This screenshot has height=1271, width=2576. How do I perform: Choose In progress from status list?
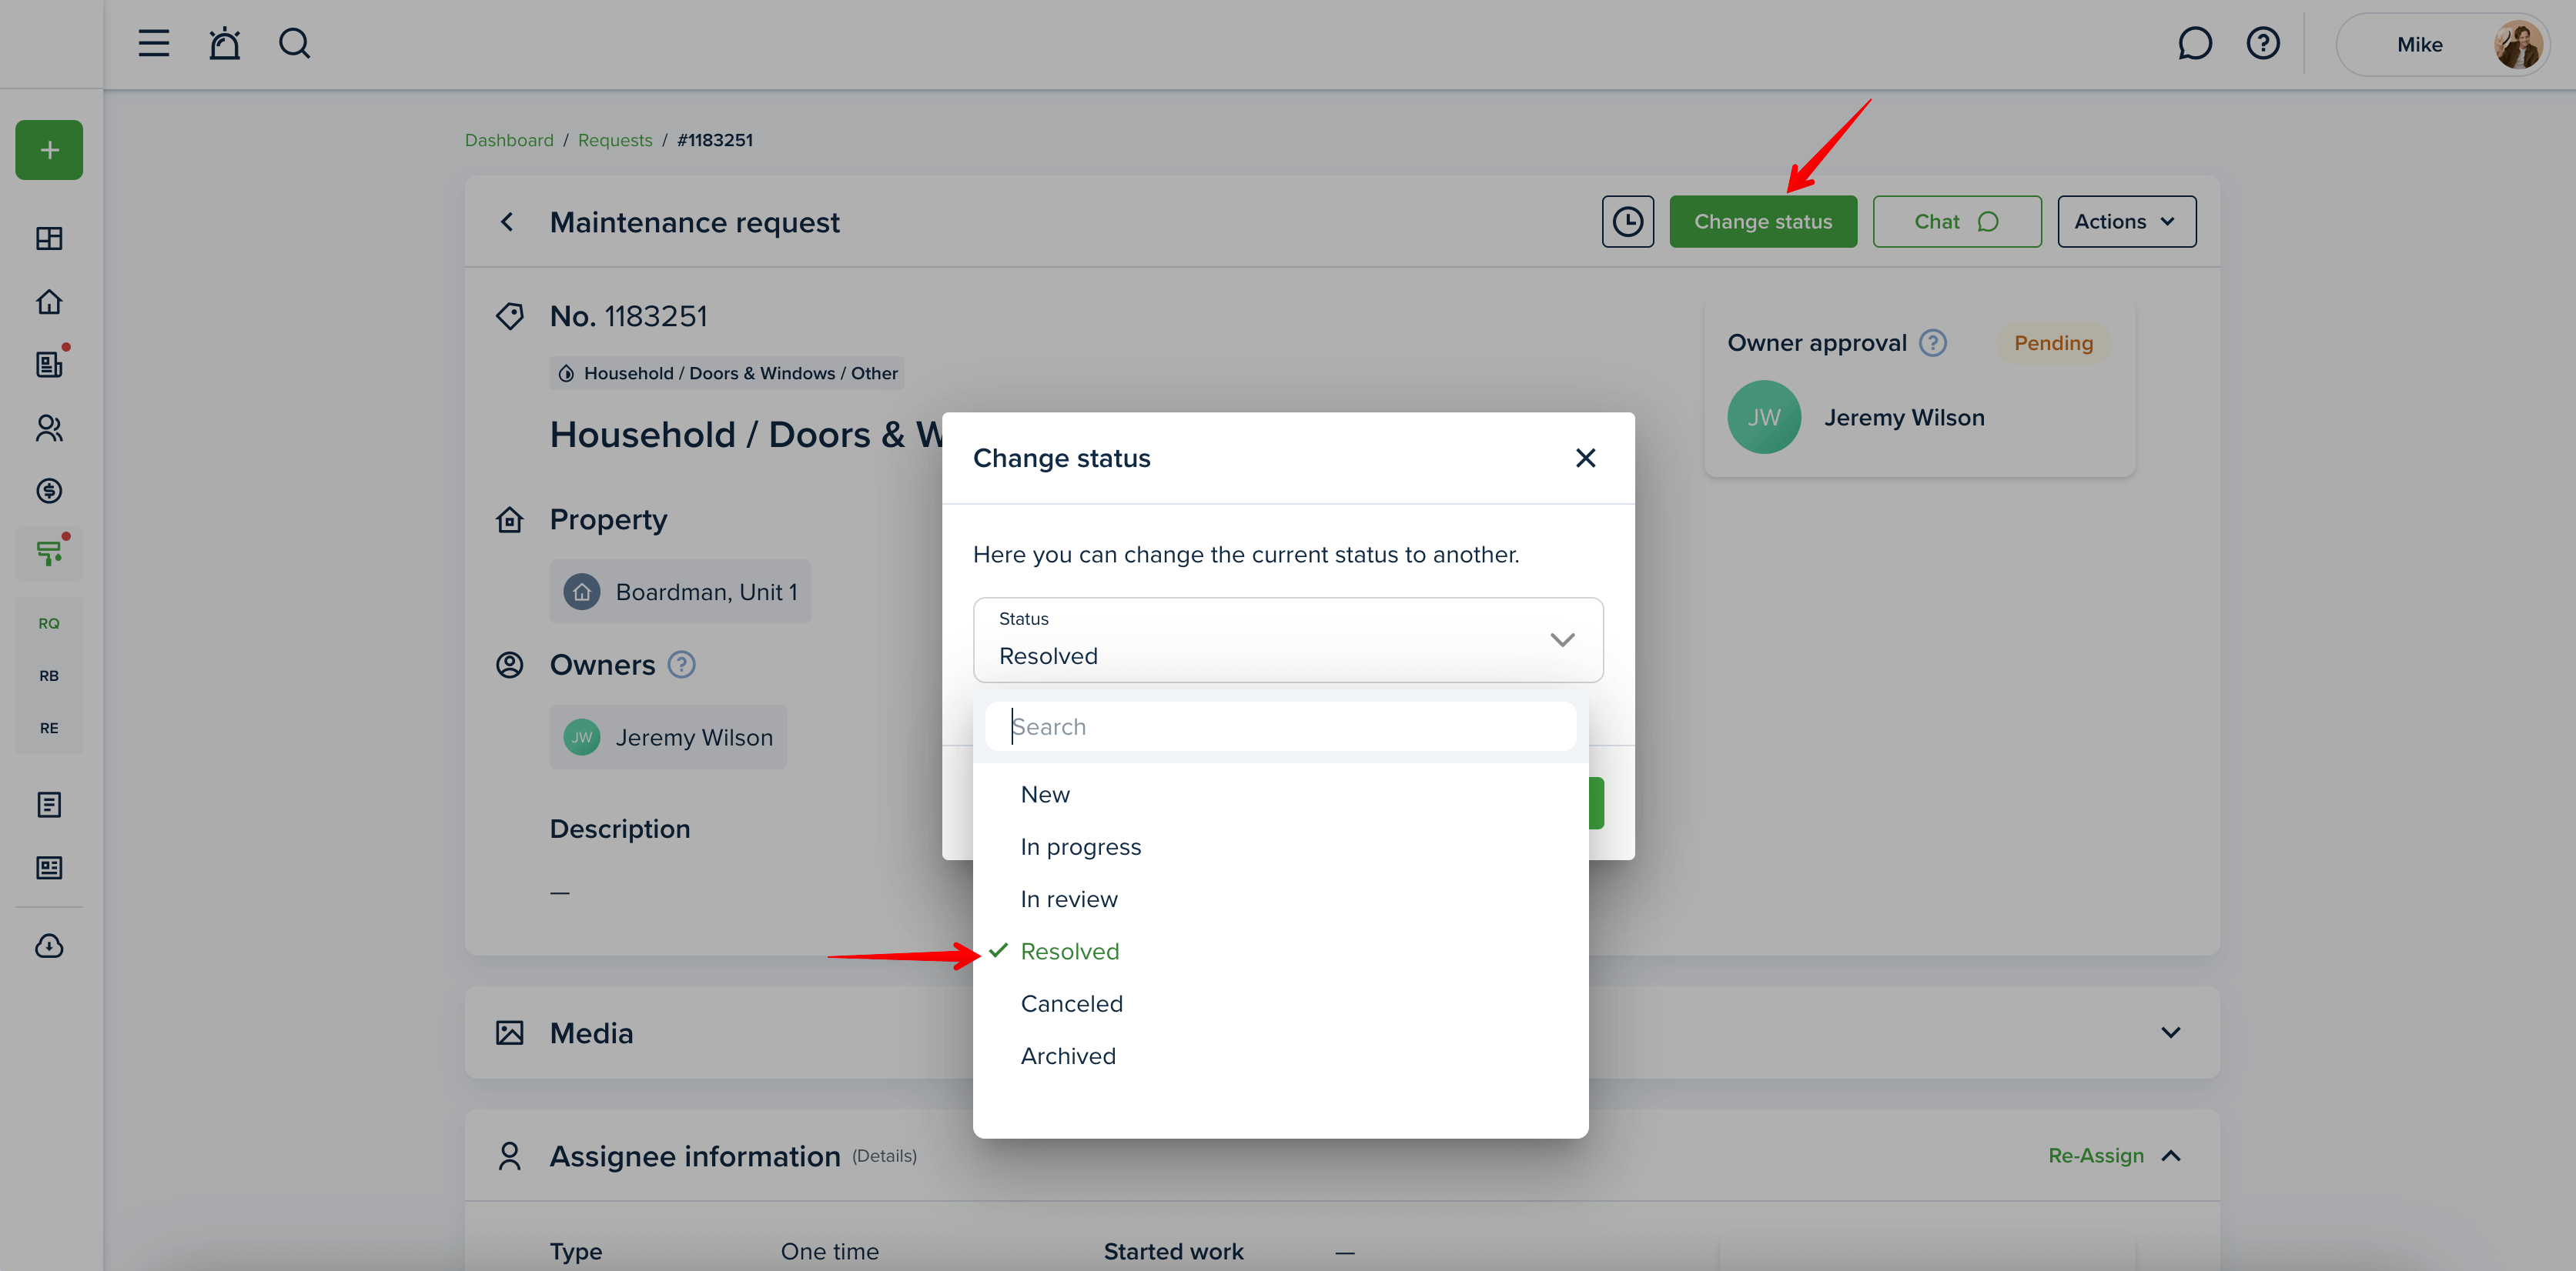1080,846
